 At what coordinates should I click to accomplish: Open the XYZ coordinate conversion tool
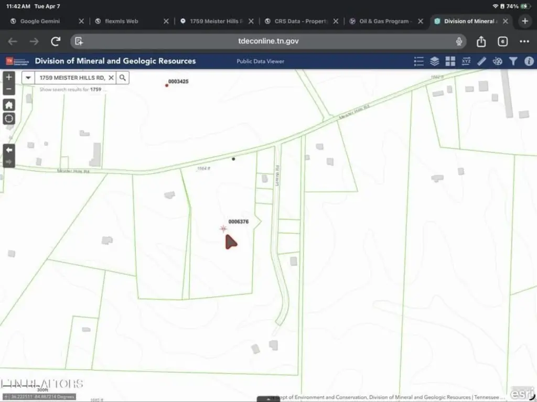point(466,61)
